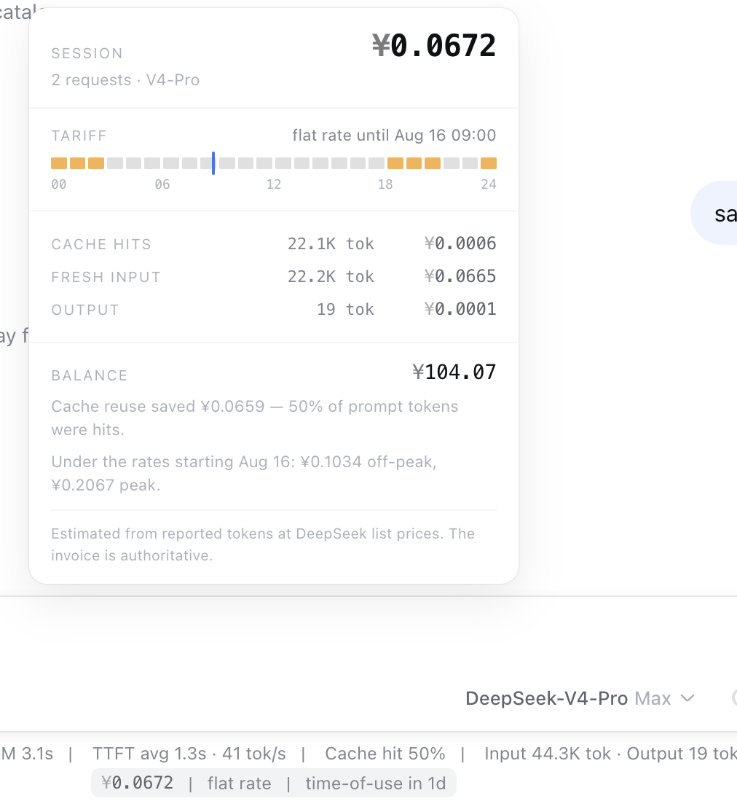Click the session total ¥0.0672 heading

tap(434, 45)
